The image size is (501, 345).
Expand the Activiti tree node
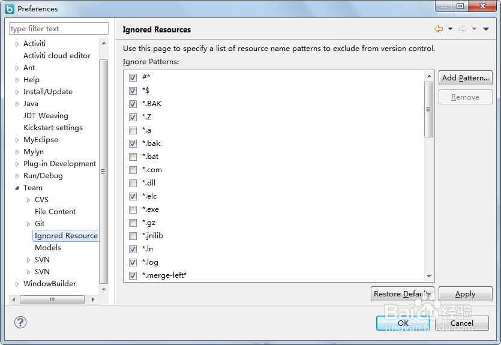(17, 44)
